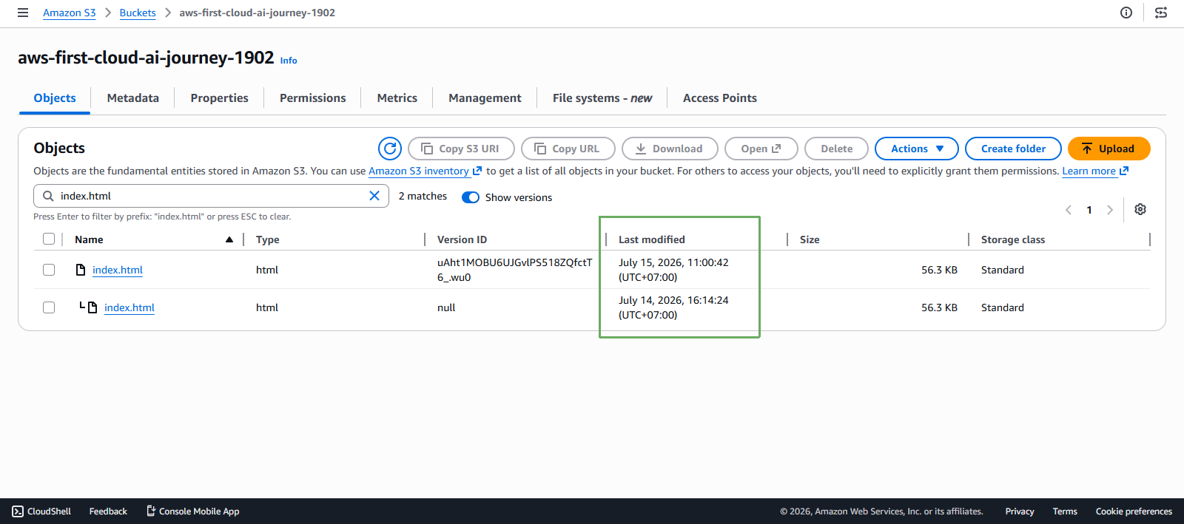Open the latest index.html version link

pyautogui.click(x=118, y=270)
